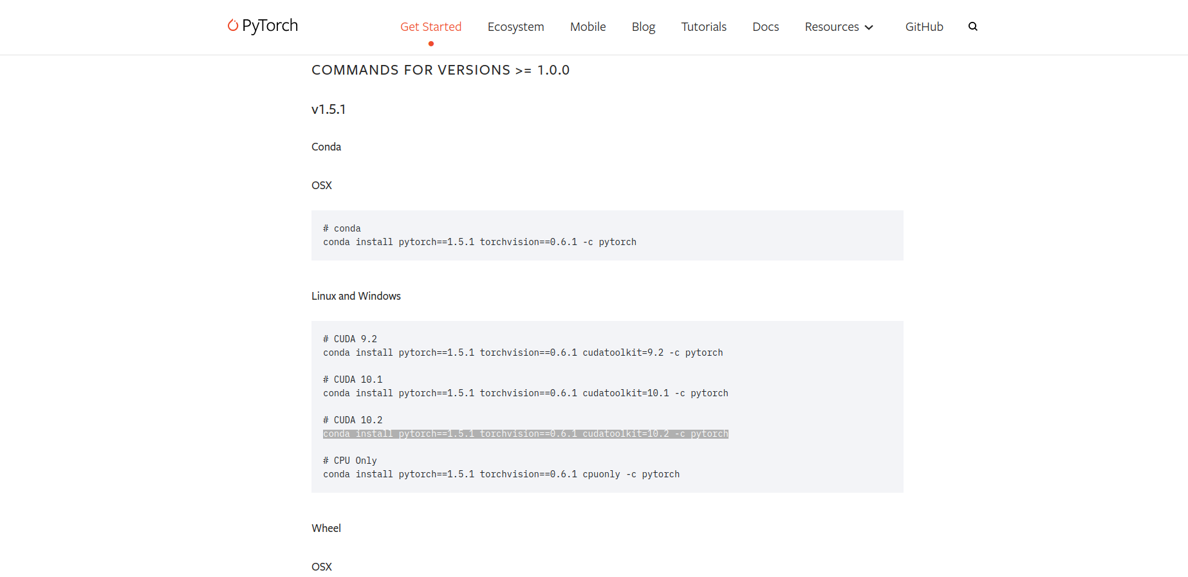Click the PyTorch logo

[263, 26]
